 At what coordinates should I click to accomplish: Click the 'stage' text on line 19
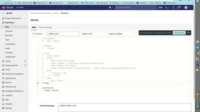coord(45,83)
